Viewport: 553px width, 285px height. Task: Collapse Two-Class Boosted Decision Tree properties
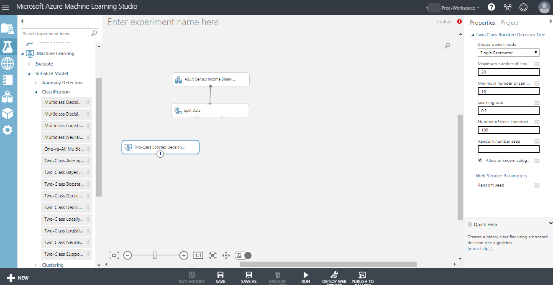click(473, 35)
